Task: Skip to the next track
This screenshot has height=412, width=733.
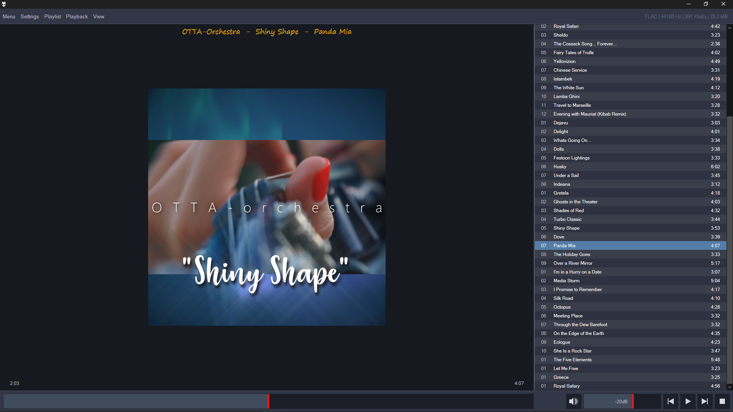Action: click(705, 401)
